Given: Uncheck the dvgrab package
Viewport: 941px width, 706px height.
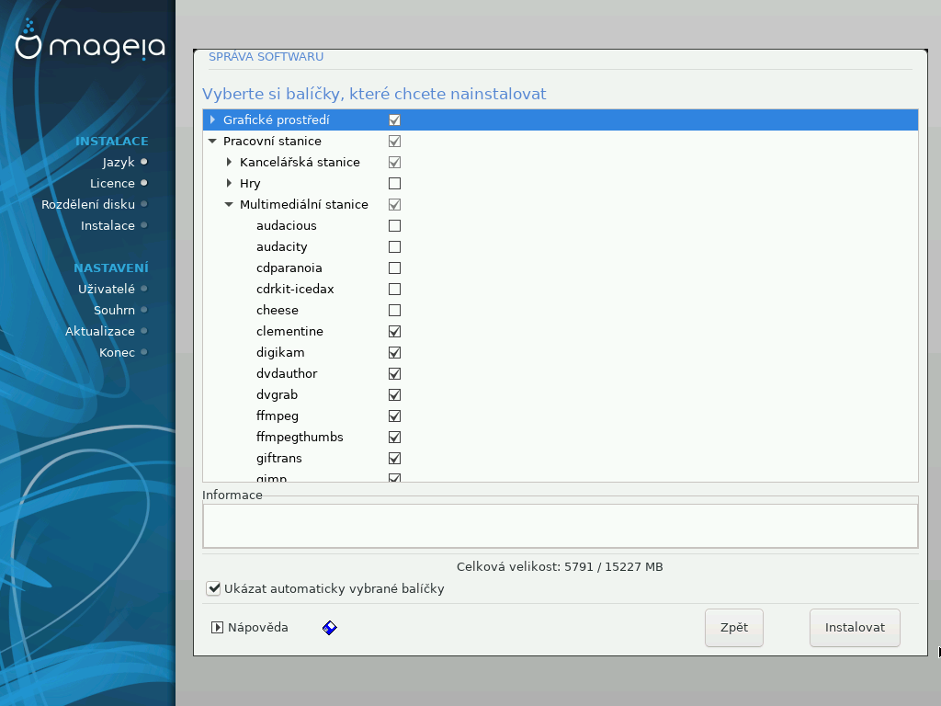Looking at the screenshot, I should click(394, 394).
